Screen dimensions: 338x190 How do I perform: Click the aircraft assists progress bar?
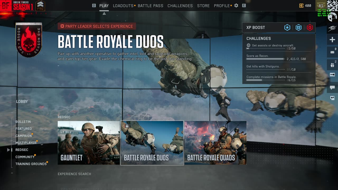pyautogui.click(x=266, y=49)
